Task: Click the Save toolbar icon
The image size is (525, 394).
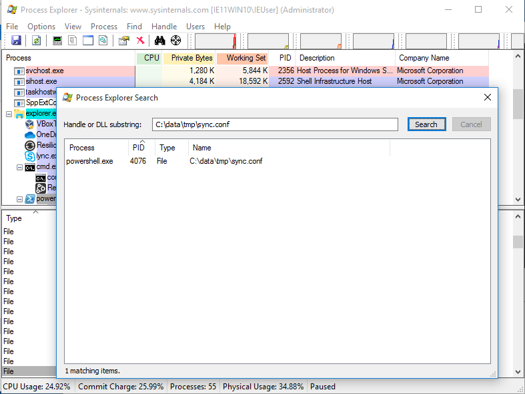Action: 16,41
